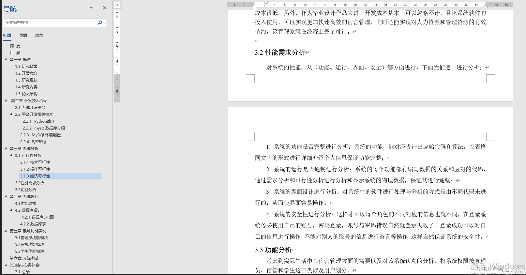Go to 5.2宿管功能模块

[29, 244]
